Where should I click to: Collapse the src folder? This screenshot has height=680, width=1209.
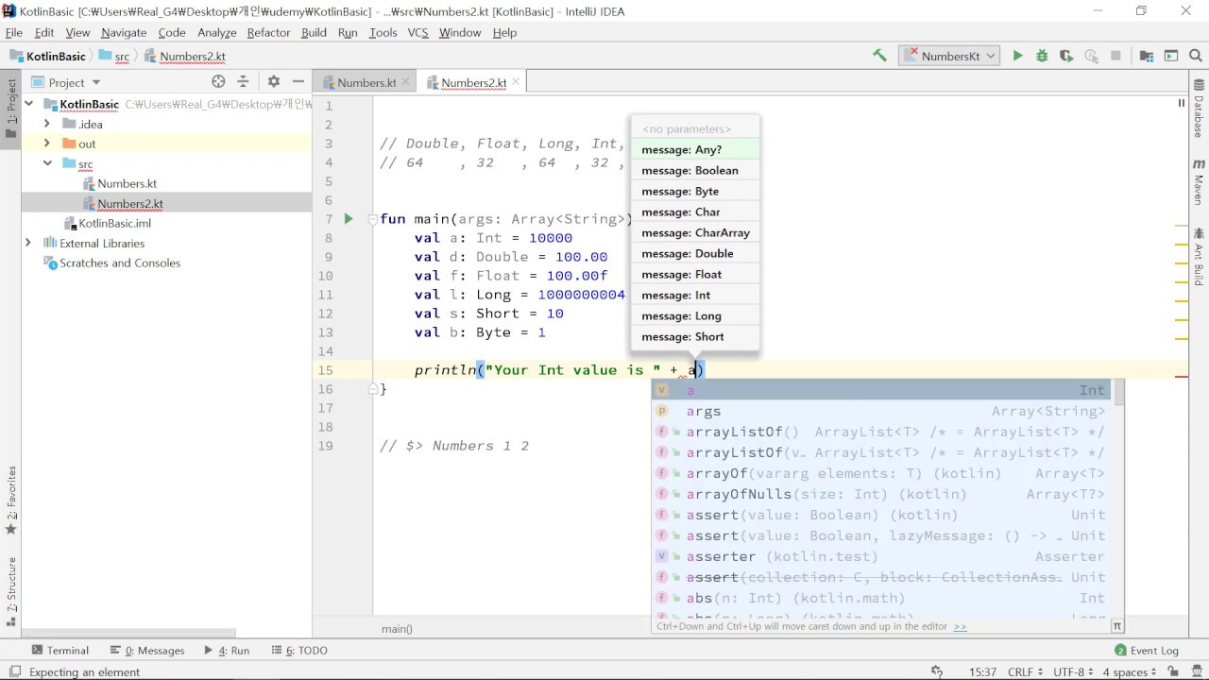(47, 163)
